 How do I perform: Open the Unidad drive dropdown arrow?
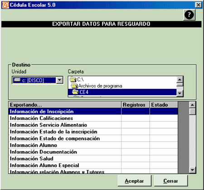59,80
